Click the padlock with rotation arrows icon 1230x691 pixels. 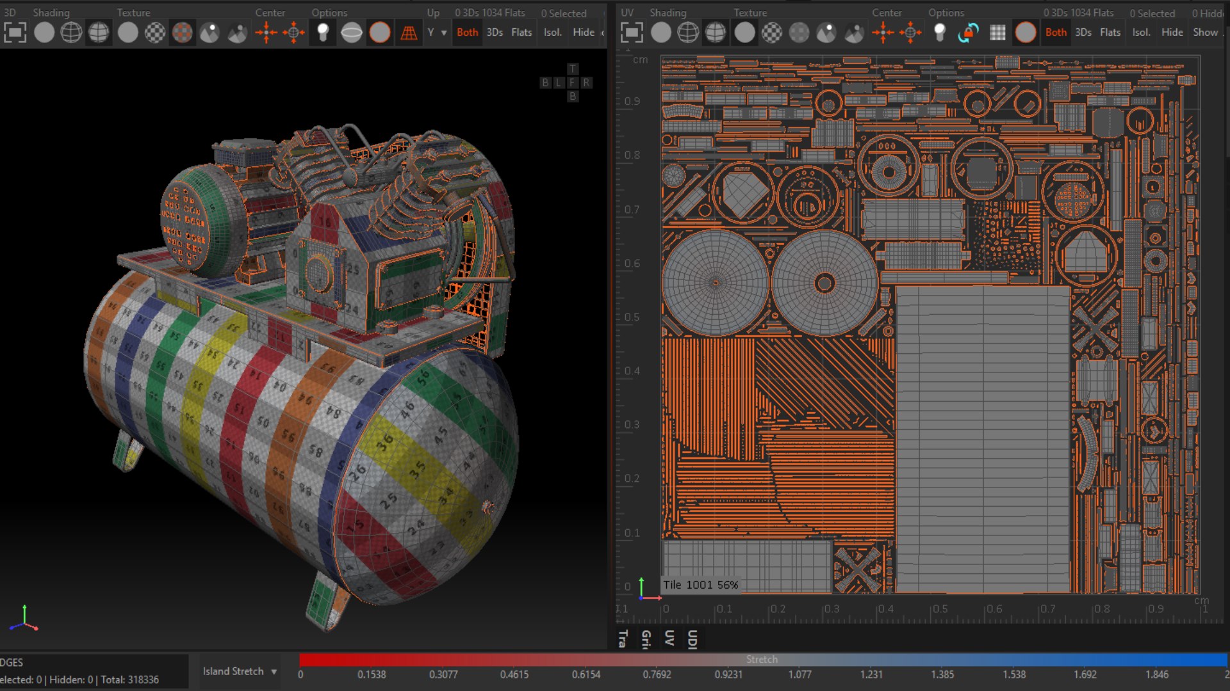(x=969, y=33)
